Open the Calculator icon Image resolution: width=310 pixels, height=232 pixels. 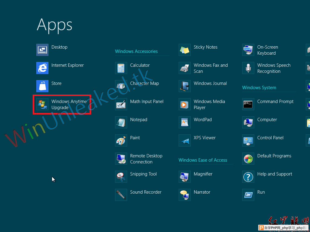[121, 68]
